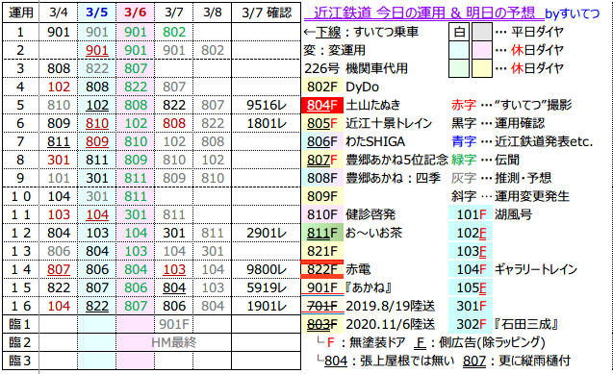Click the byすいてつ author text
Screen dimensions: 613x374
(x=573, y=14)
